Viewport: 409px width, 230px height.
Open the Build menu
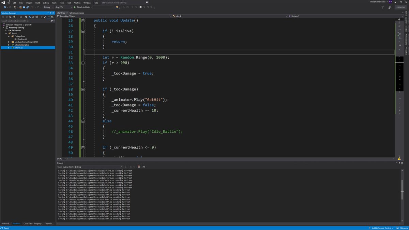pyautogui.click(x=37, y=3)
